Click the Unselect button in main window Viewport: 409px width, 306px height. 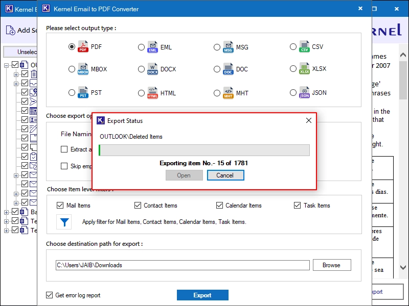[x=20, y=52]
